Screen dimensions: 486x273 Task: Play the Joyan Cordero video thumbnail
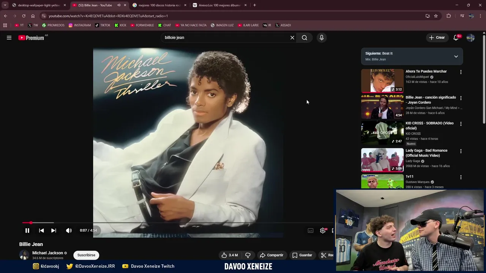382,107
